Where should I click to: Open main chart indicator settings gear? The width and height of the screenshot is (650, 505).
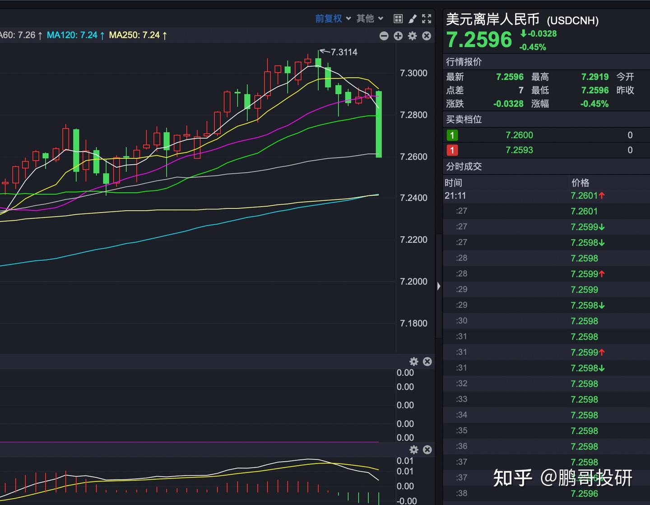(412, 36)
